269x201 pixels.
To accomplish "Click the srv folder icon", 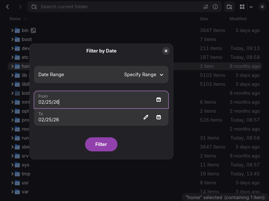I will (x=17, y=156).
